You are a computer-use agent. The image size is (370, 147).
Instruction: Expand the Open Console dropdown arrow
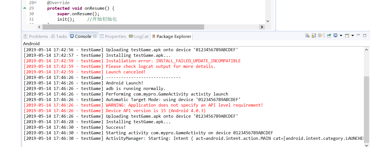(353, 35)
